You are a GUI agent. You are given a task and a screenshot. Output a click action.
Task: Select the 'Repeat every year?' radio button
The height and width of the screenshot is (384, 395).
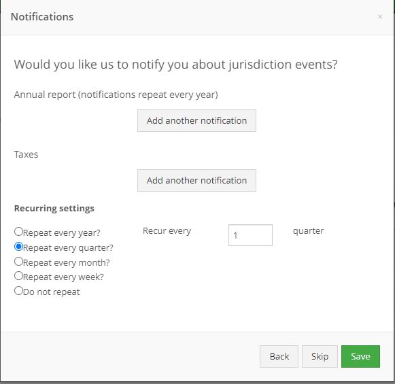tap(18, 231)
